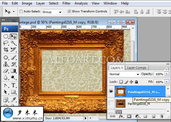Image resolution: width=171 pixels, height=122 pixels.
Task: Show the Paintings0216_M layer
Action: (111, 103)
